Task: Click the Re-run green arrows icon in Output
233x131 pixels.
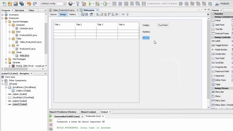Action: point(51,116)
